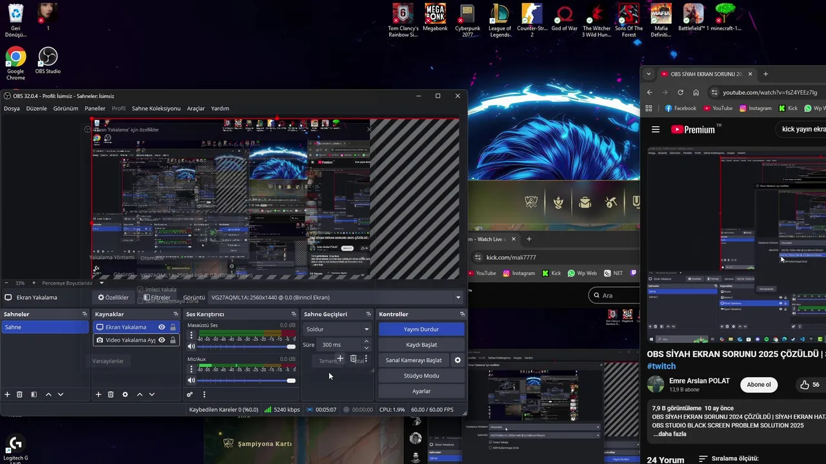Image resolution: width=826 pixels, height=464 pixels.
Task: Click Yayını Durdur button
Action: point(421,329)
